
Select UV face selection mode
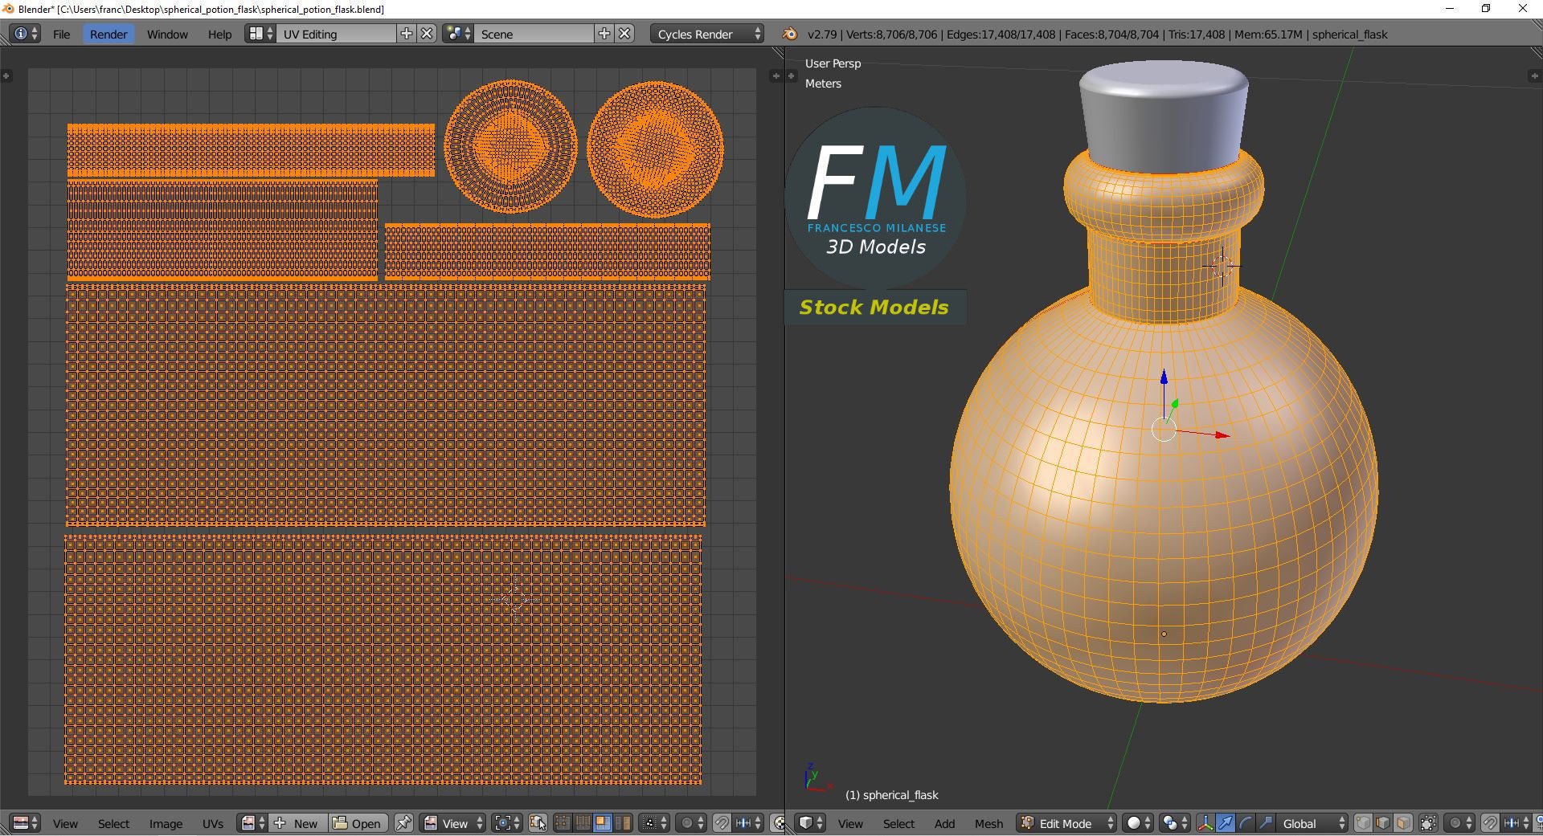[602, 823]
